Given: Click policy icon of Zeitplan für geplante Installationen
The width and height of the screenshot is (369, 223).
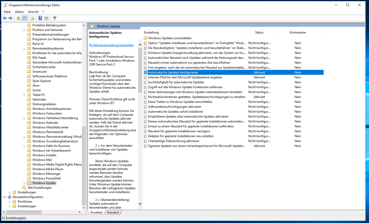Looking at the screenshot, I should point(145,136).
